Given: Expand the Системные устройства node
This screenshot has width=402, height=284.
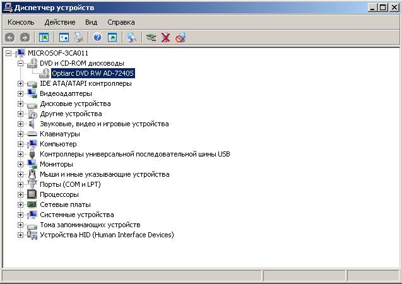Looking at the screenshot, I should [x=20, y=215].
